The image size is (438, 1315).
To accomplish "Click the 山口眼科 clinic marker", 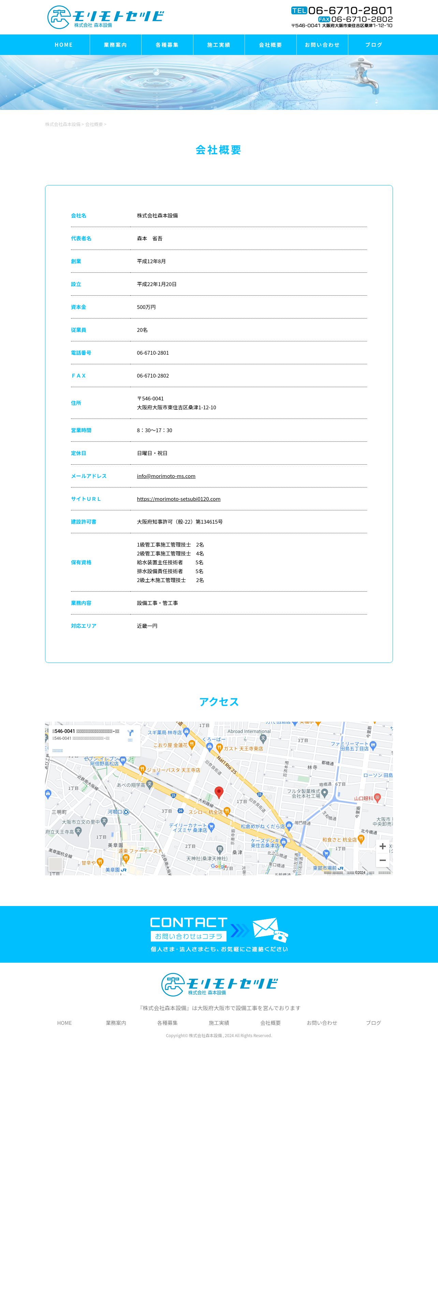I will pos(377,797).
